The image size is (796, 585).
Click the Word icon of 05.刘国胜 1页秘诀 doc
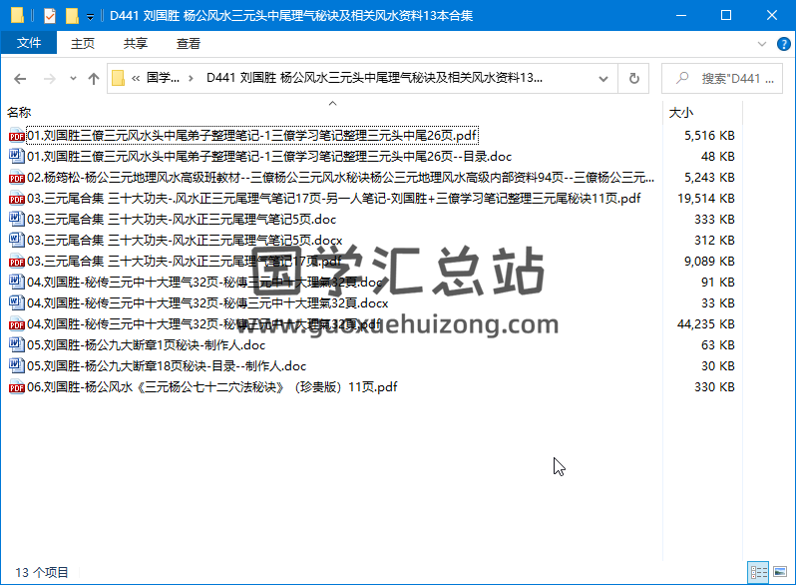[16, 345]
